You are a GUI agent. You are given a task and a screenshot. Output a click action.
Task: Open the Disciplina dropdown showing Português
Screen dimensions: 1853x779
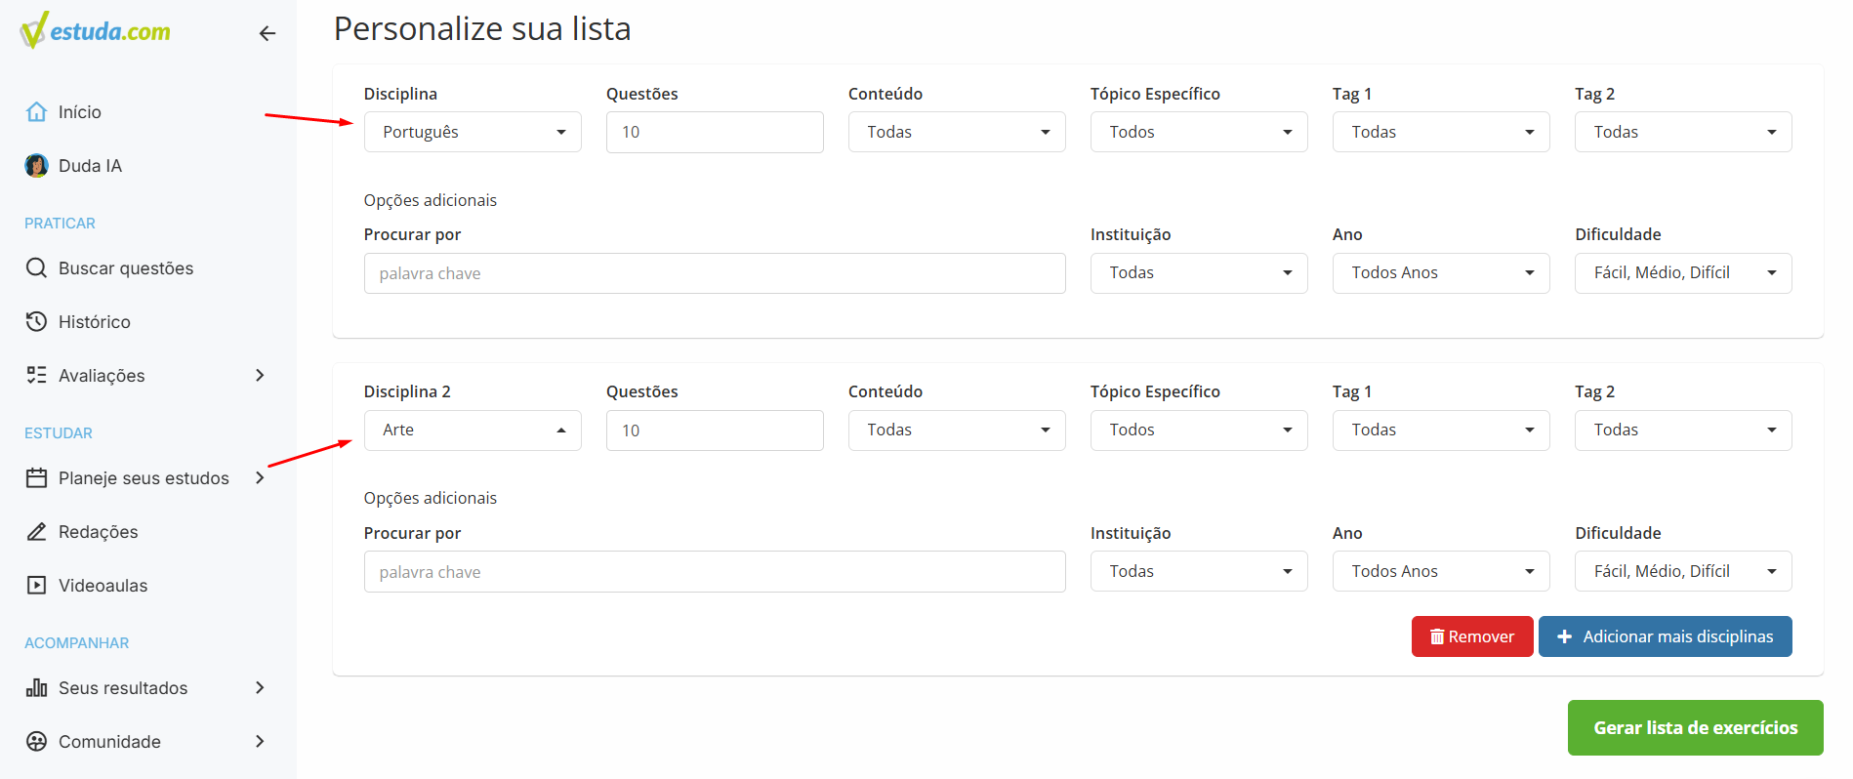click(x=473, y=132)
